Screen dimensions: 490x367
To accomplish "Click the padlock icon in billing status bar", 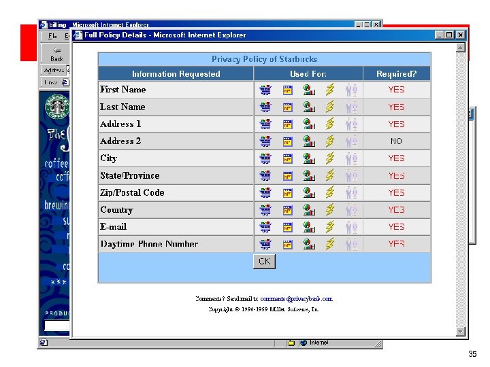I will [291, 343].
